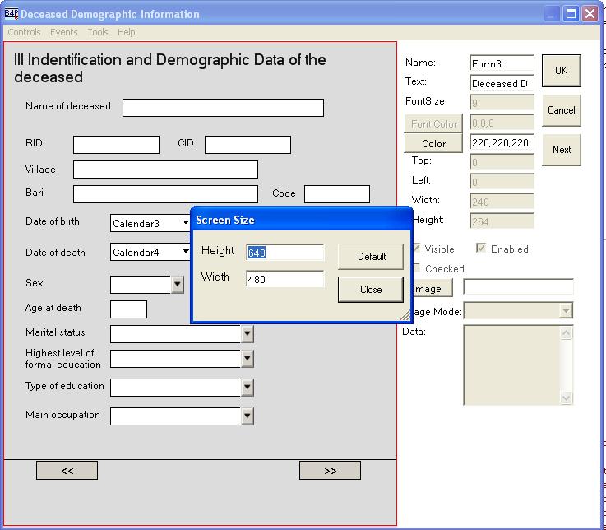Open the Main occupation dropdown arrow

(x=247, y=416)
